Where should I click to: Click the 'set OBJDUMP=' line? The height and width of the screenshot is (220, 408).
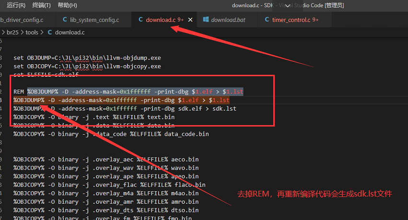87,58
